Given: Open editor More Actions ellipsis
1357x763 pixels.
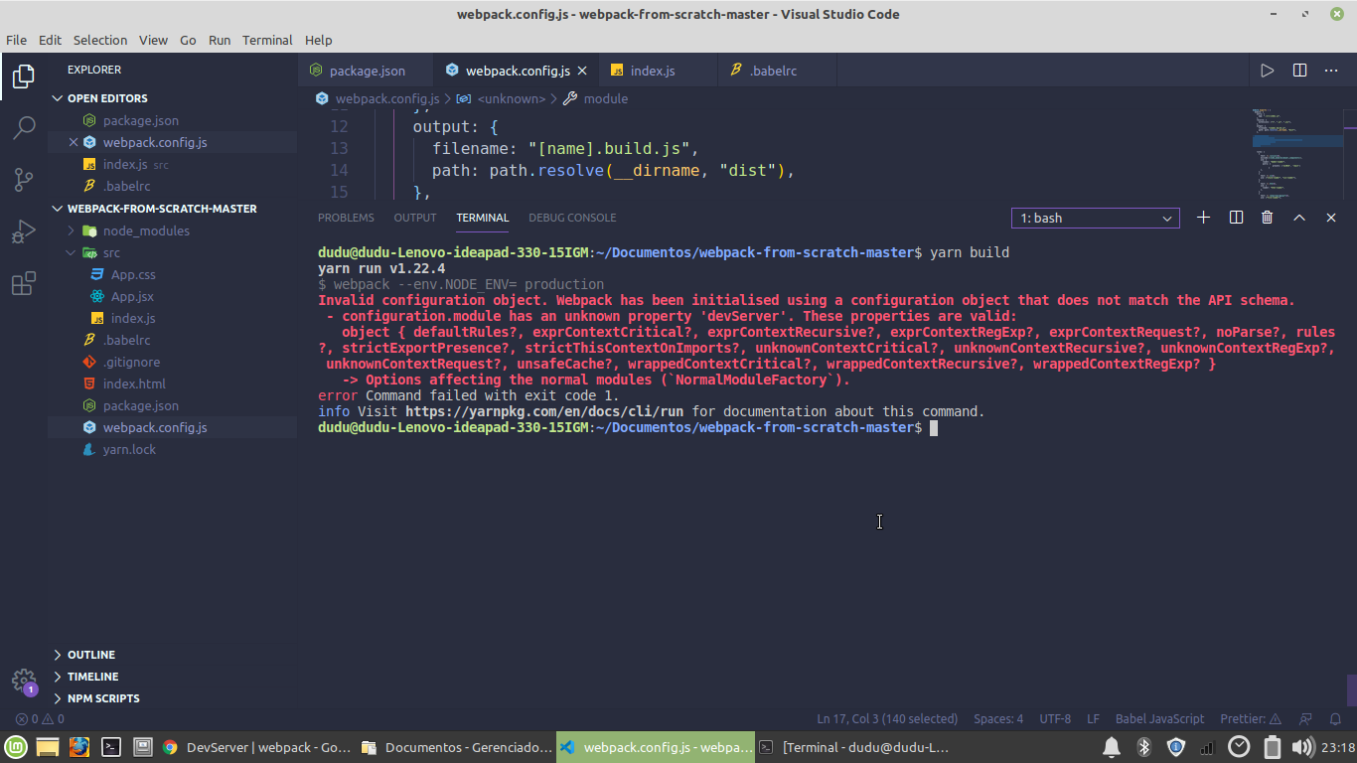Looking at the screenshot, I should pos(1331,71).
